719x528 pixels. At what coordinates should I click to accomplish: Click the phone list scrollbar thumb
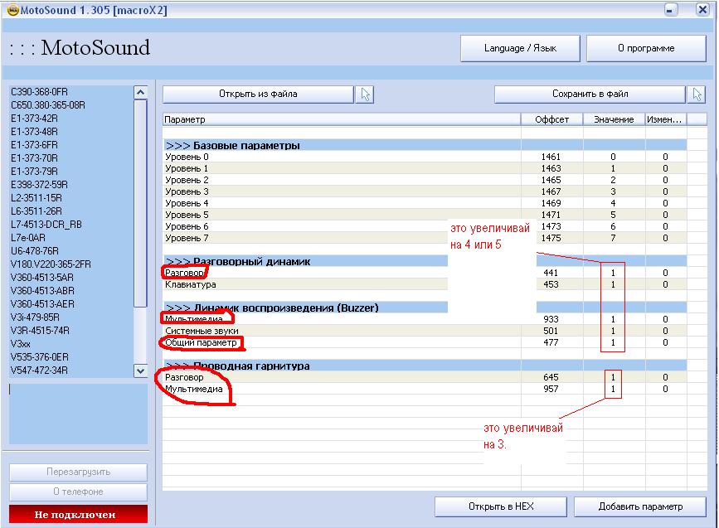[x=140, y=204]
